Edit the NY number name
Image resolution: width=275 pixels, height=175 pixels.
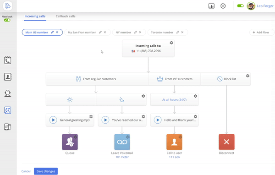135,32
